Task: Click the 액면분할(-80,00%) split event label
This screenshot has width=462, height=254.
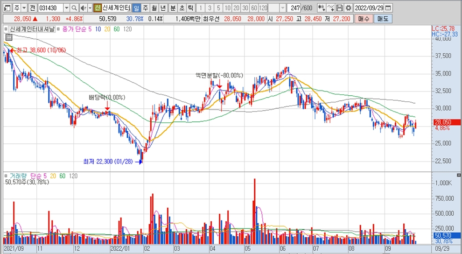Action: click(x=219, y=76)
